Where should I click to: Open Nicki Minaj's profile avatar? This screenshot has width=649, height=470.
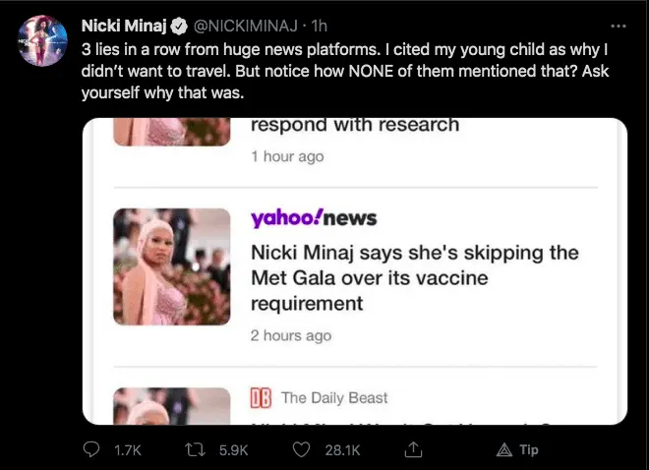click(x=39, y=45)
